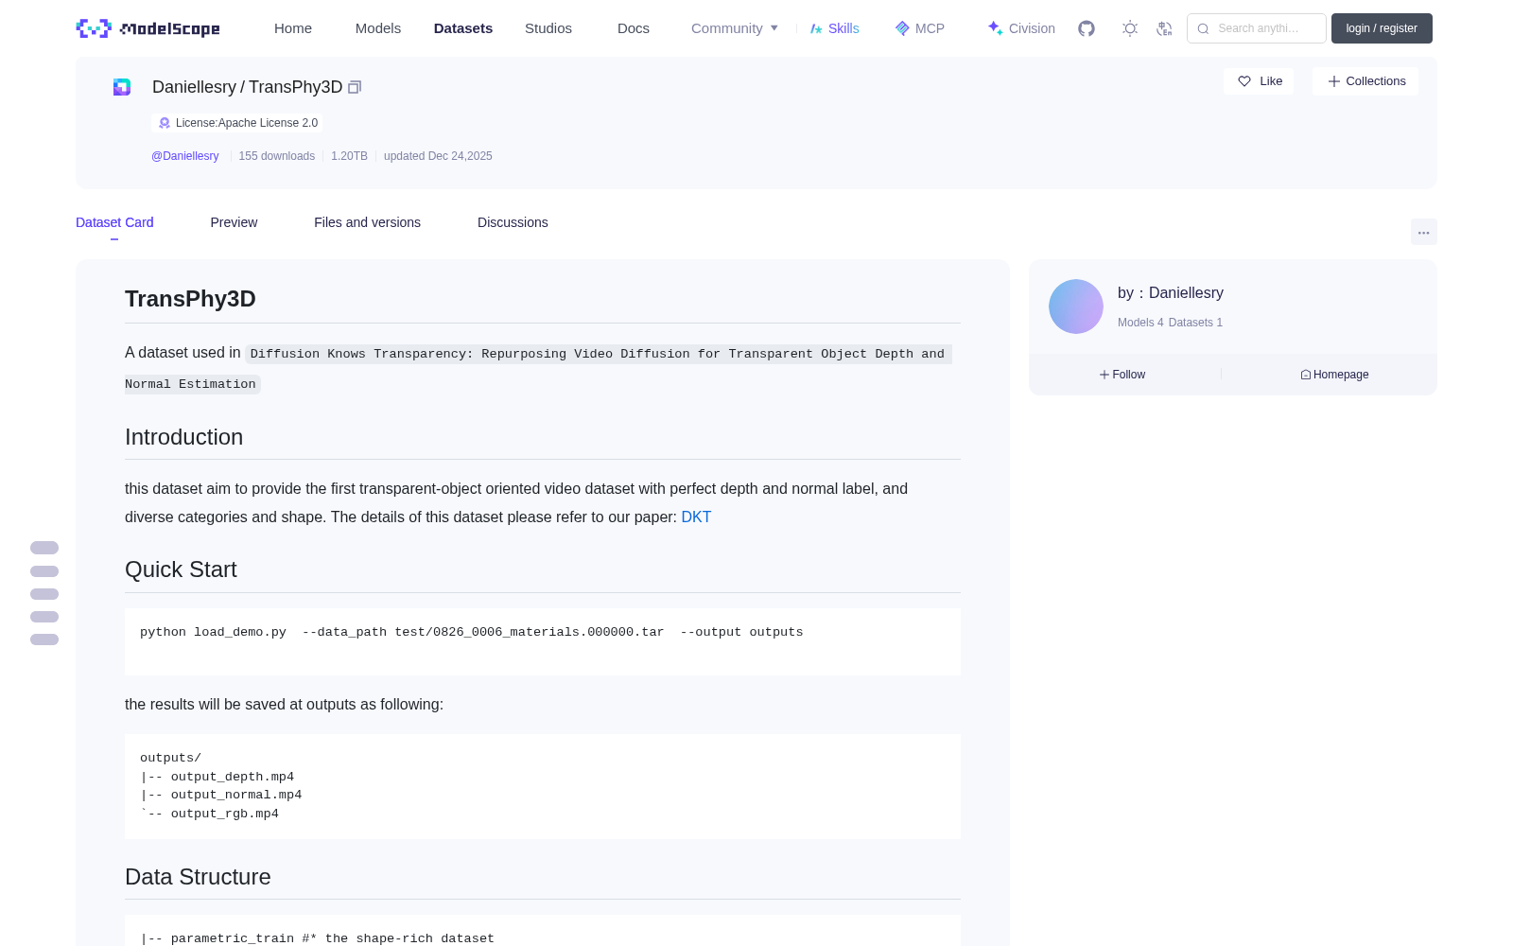
Task: Click the 'output_rgb.mp4' line
Action: coord(209,814)
